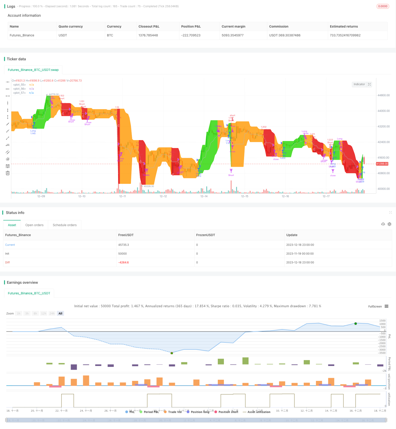Screen dimensions: 396x429
Task: Toggle Trade Vol series visibility
Action: [x=173, y=412]
